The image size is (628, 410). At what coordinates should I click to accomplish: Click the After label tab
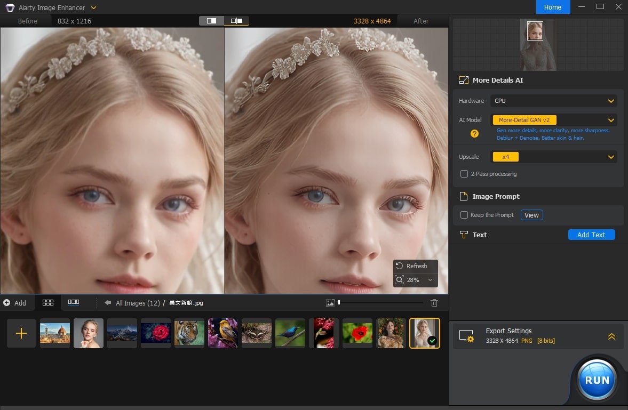[421, 21]
